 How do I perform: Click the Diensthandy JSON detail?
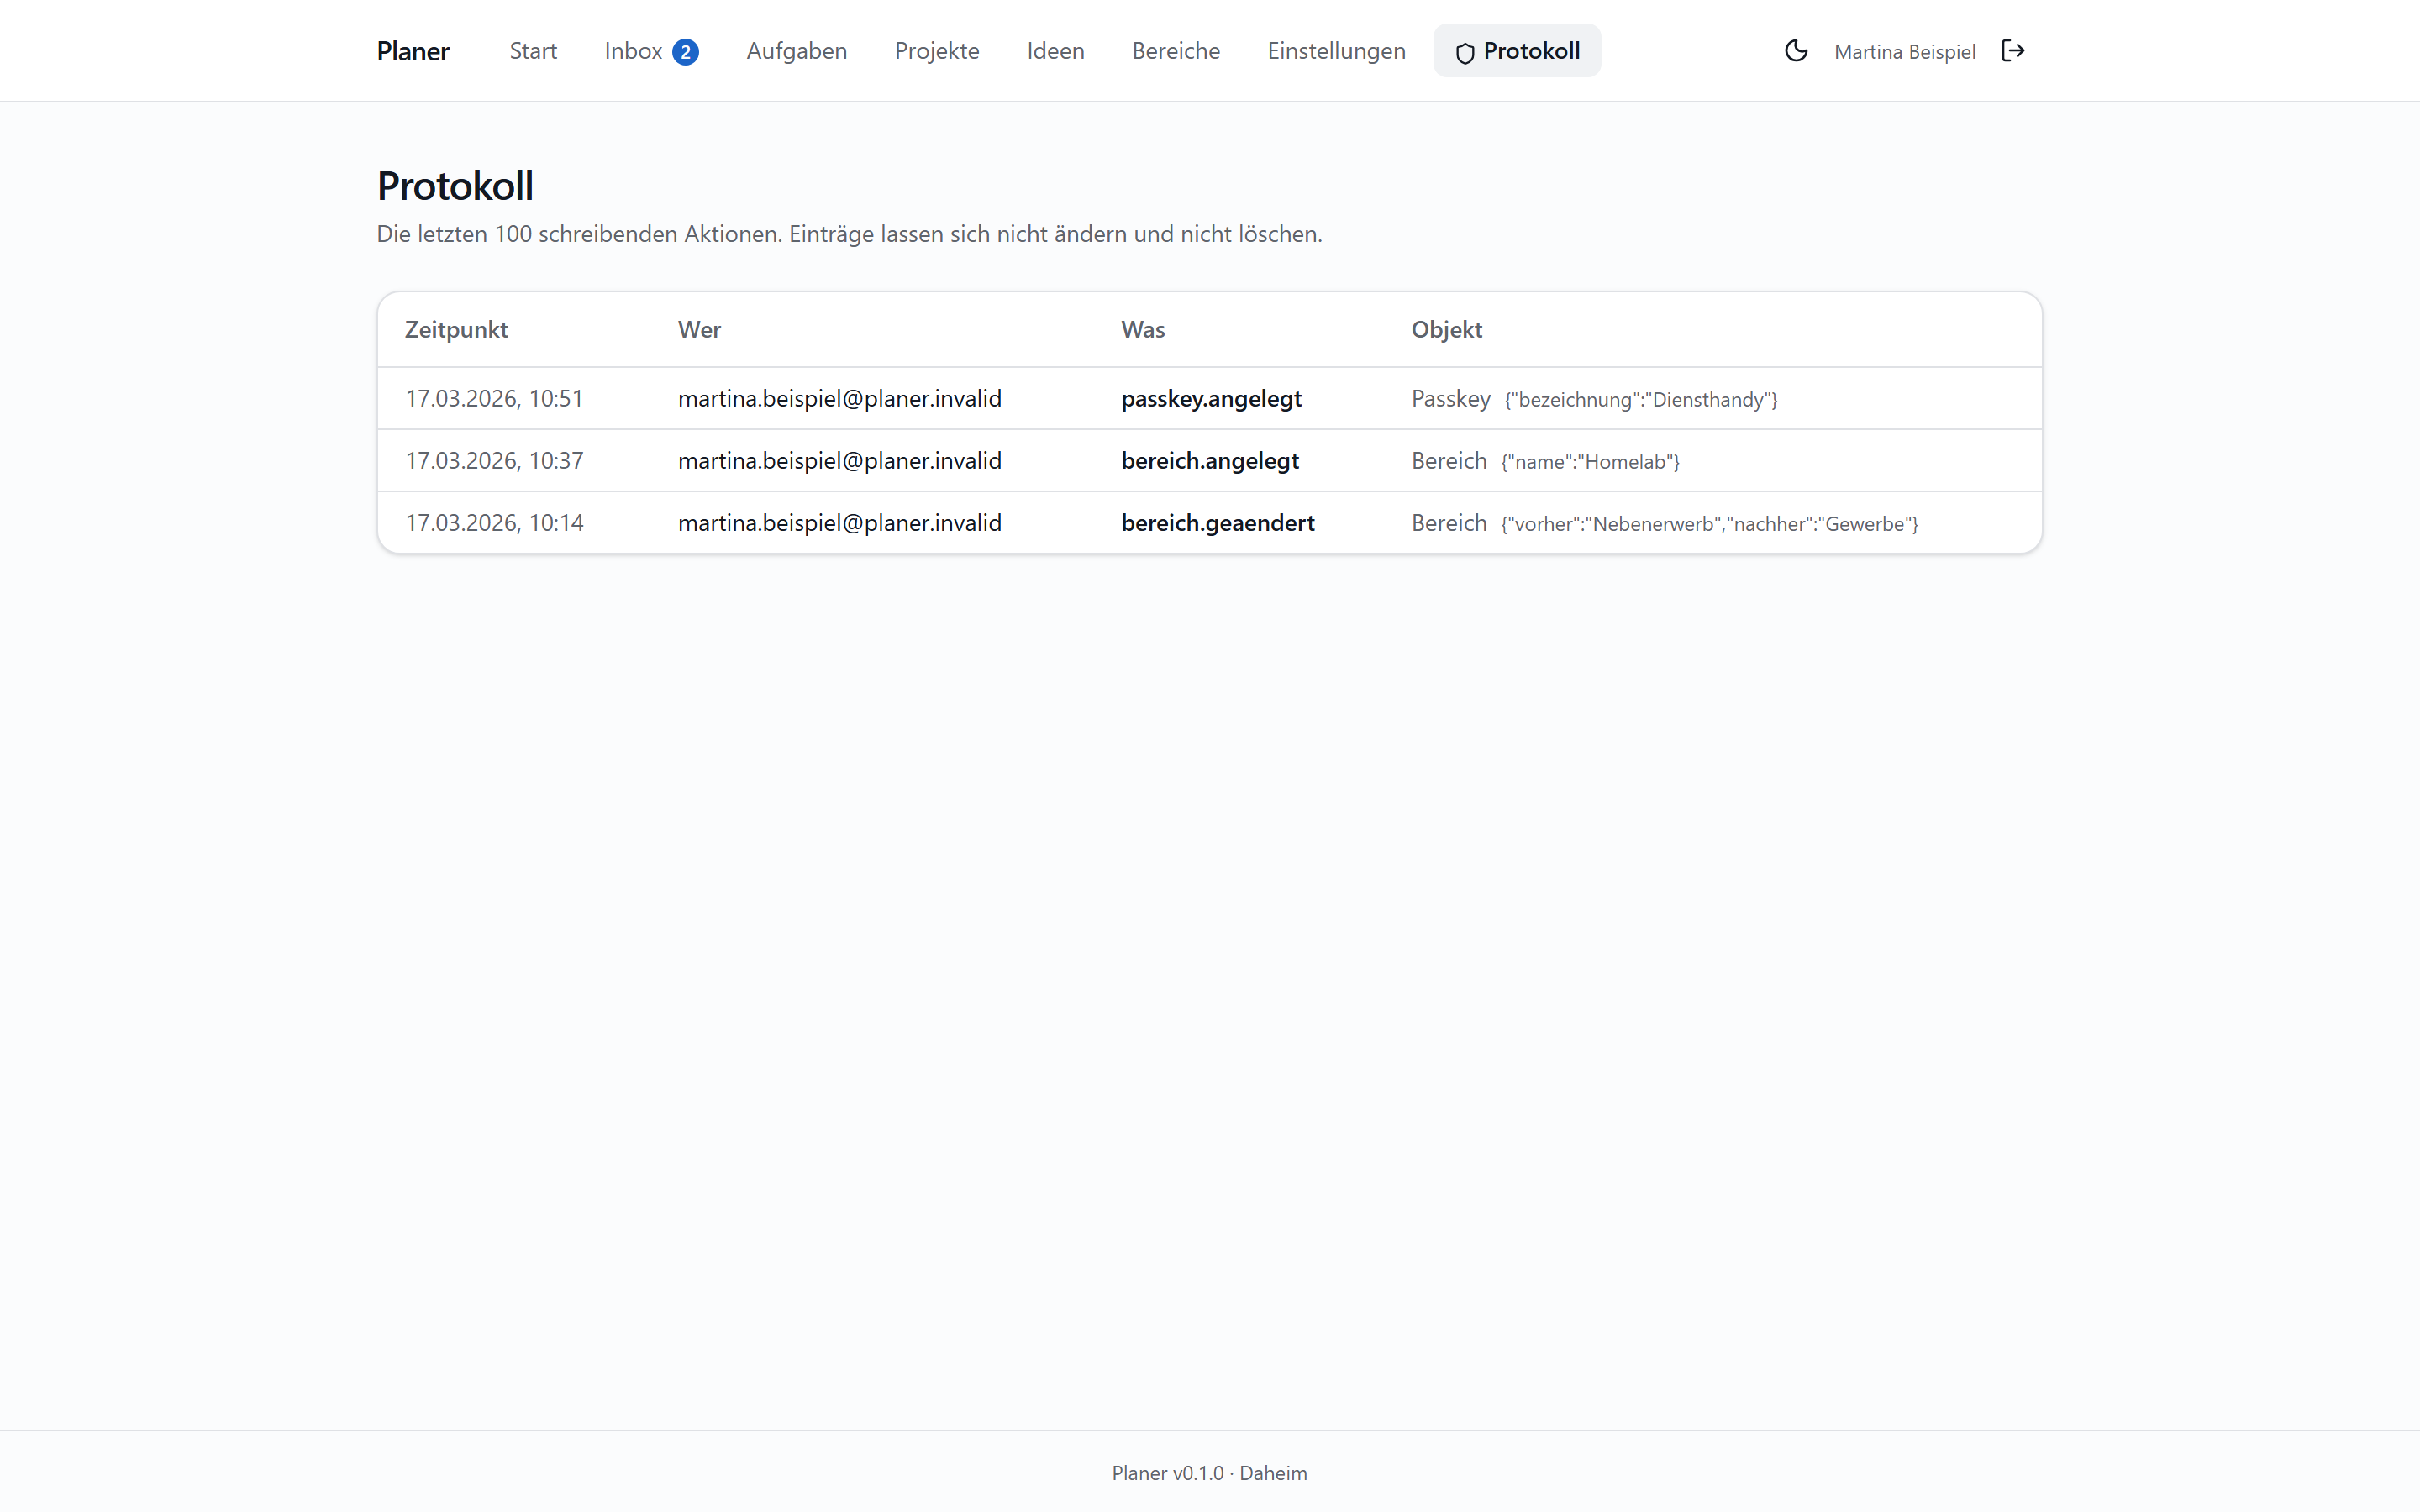[x=1641, y=400]
